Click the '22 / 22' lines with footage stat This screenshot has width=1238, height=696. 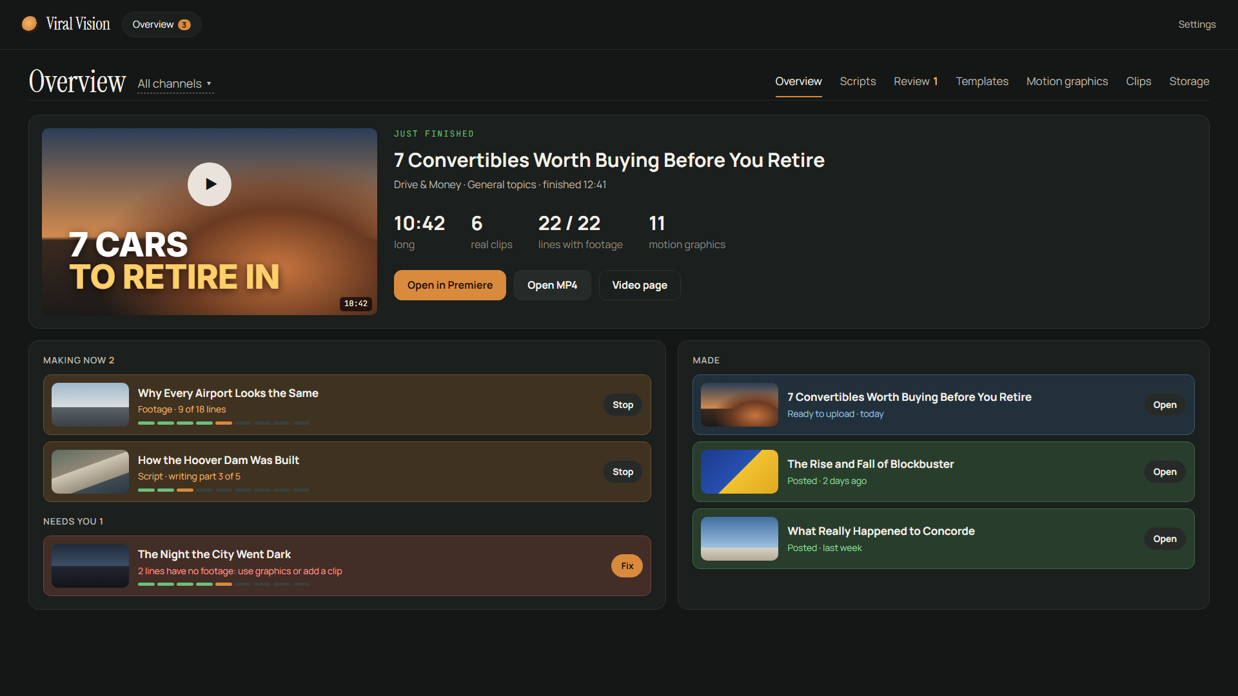pyautogui.click(x=580, y=232)
